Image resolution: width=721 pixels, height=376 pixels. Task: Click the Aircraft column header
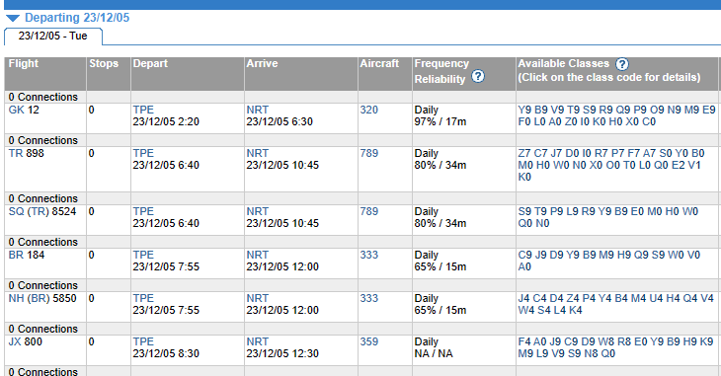[x=379, y=63]
